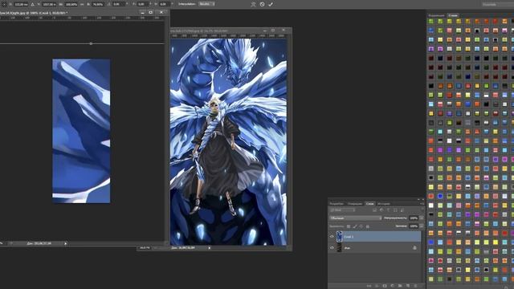Open the Обычные blend mode dropdown
The height and width of the screenshot is (289, 514).
[x=356, y=218]
